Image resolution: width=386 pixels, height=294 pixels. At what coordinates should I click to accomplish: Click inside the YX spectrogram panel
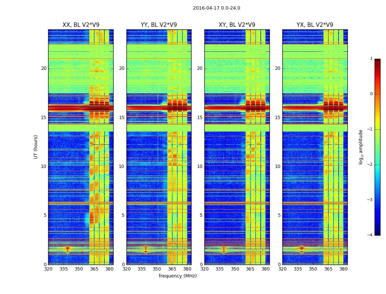coord(315,147)
